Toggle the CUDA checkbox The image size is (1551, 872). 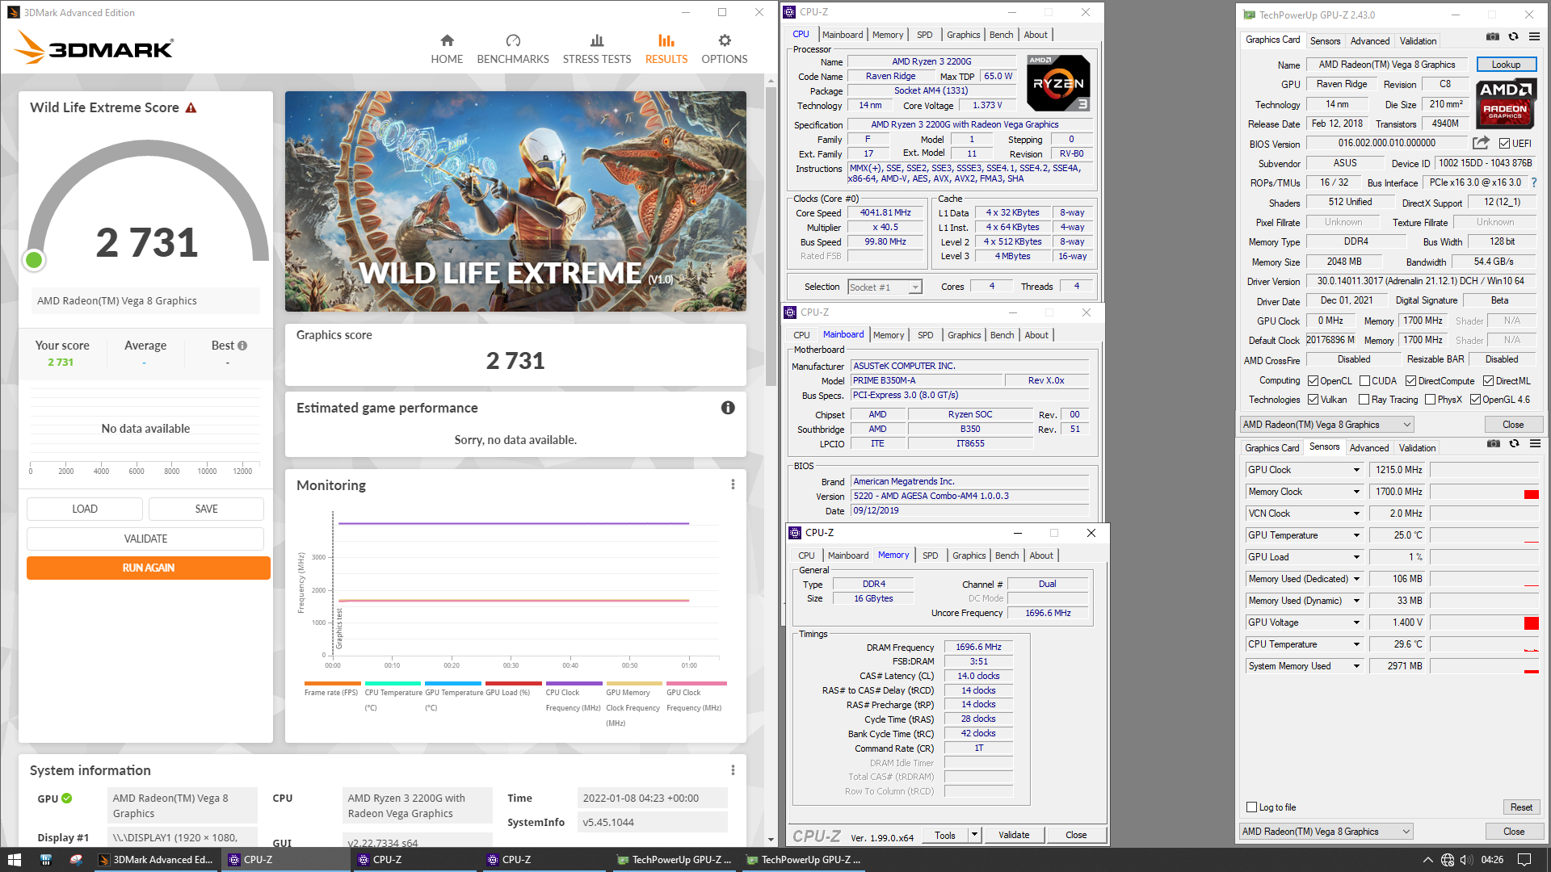pyautogui.click(x=1364, y=381)
